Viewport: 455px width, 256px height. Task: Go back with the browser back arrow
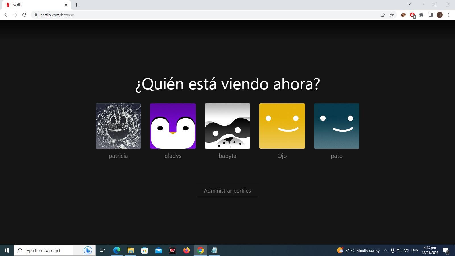6,15
